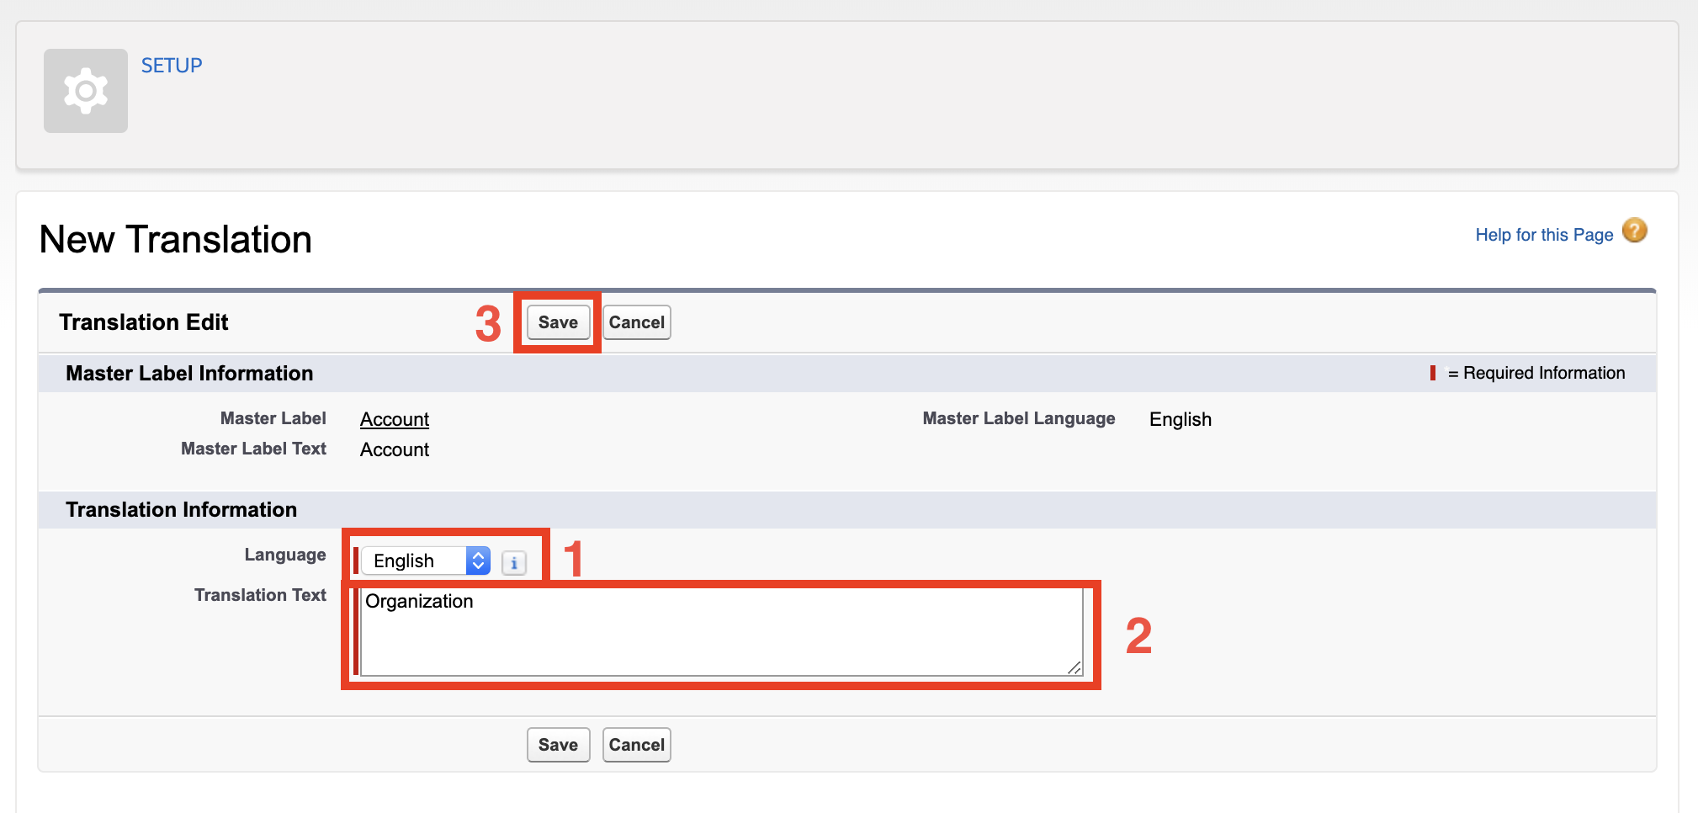Open the Help question mark icon

tap(1633, 231)
